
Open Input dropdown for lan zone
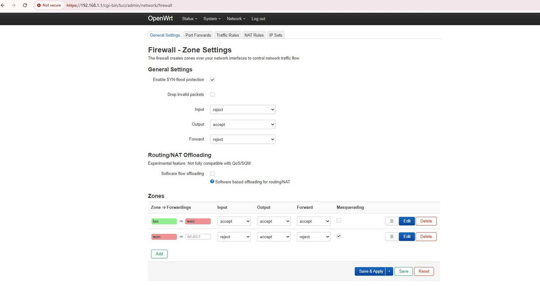tap(234, 221)
